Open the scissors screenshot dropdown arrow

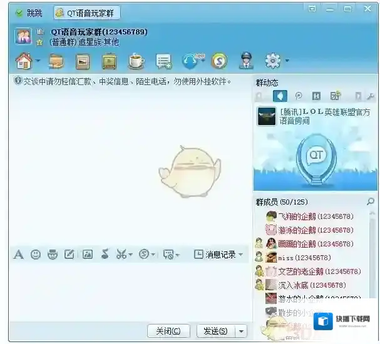click(x=131, y=255)
